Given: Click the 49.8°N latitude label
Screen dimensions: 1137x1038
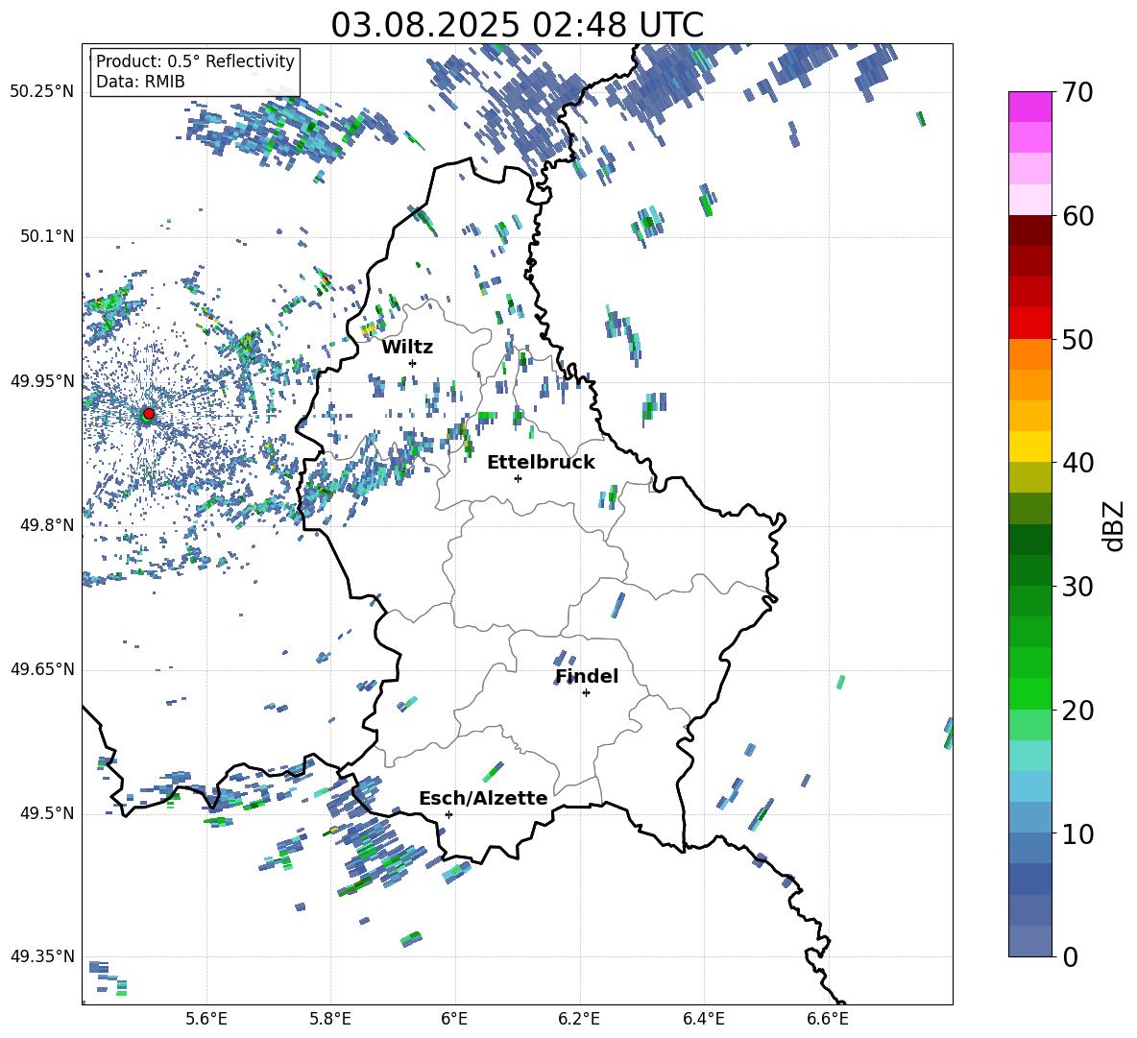Looking at the screenshot, I should 47,525.
